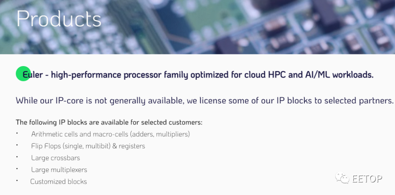Viewport: 395px width, 195px height.
Task: Select the Arithmetic cells and macro-cells item
Action: (x=110, y=134)
